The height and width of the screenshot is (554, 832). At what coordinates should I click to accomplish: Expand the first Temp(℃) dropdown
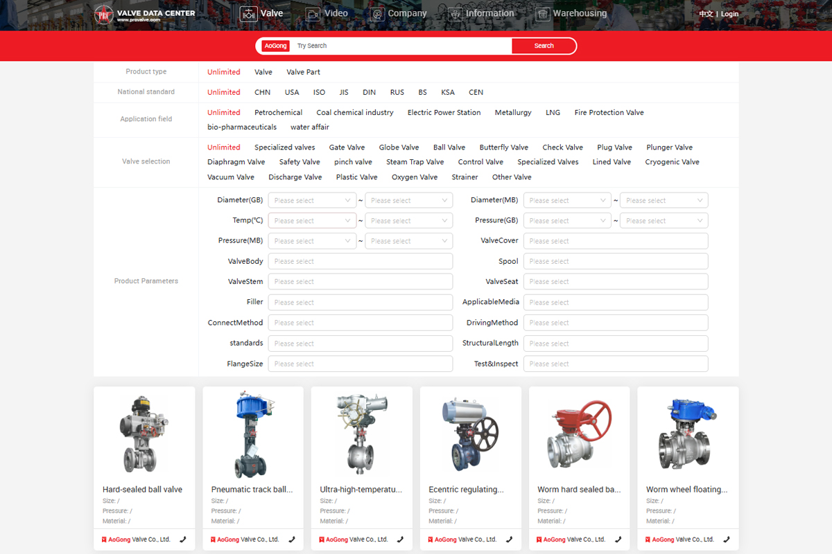[x=312, y=221]
